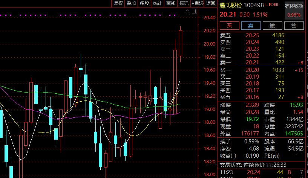Toggle the side panel layout icon

pyautogui.click(x=195, y=11)
